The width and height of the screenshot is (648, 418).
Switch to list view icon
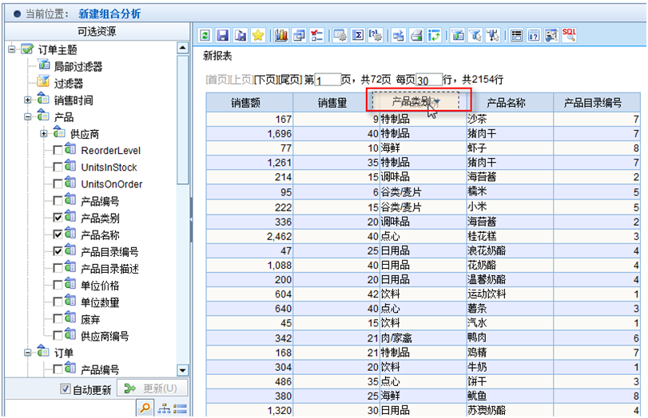coord(180,409)
